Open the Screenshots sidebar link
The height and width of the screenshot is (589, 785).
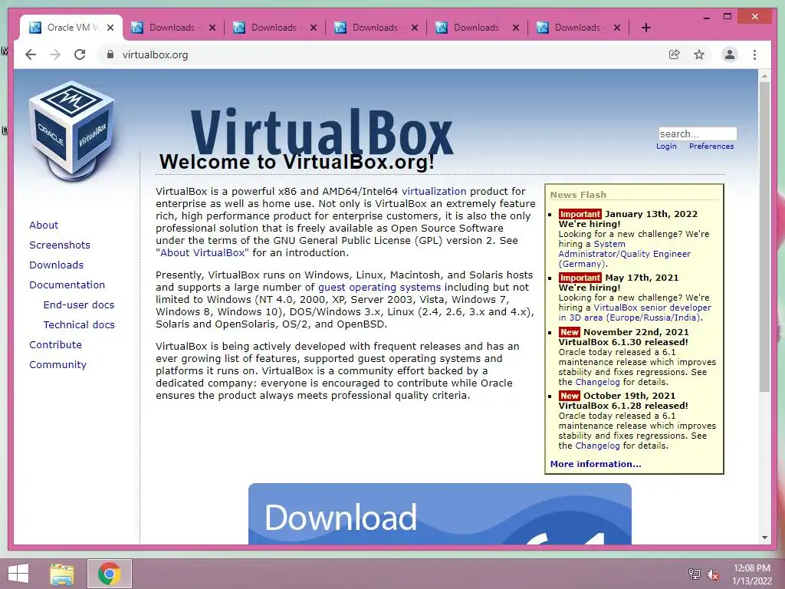point(60,245)
